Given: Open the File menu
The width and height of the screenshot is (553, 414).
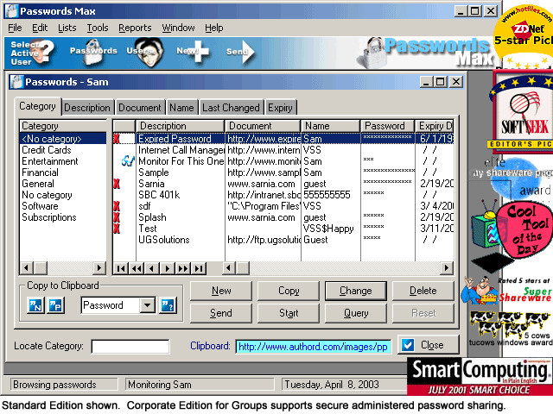Looking at the screenshot, I should point(15,28).
